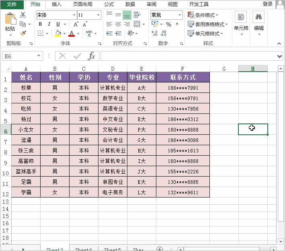Select the Format Painter brush
Screen dimensions: 285x251
click(x=23, y=33)
